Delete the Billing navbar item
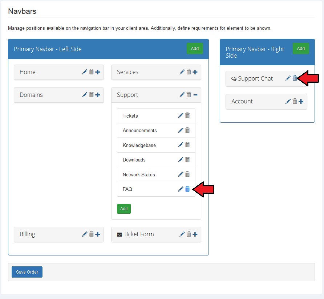The image size is (324, 299). click(x=91, y=234)
